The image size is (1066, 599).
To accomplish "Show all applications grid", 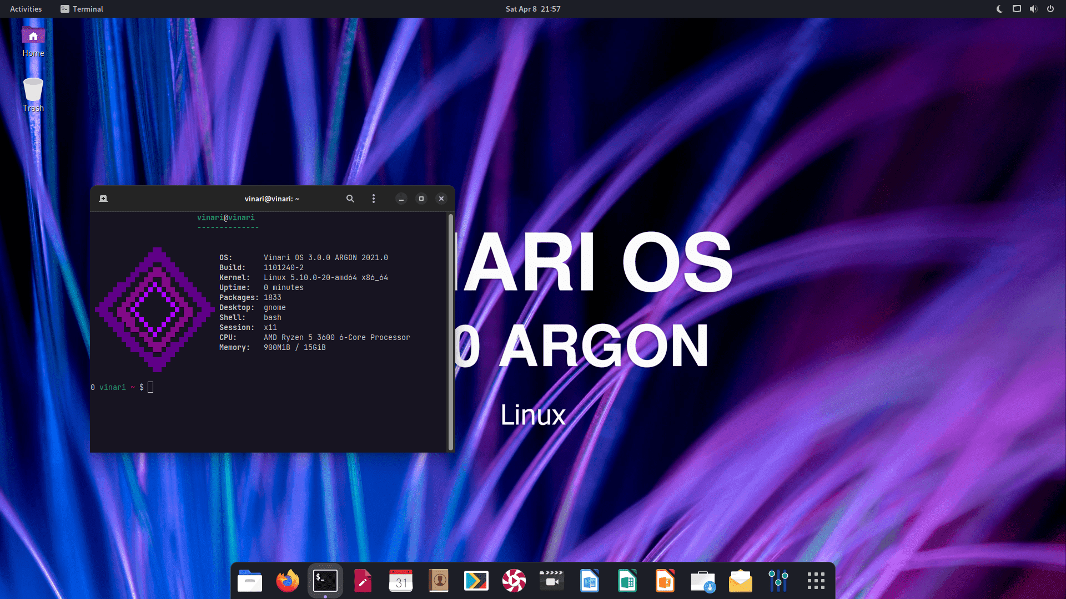I will point(816,581).
